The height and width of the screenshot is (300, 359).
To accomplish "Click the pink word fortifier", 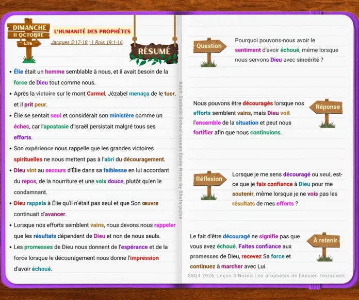I will [203, 133].
